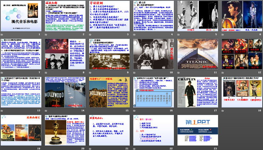This screenshot has width=263, height=150.
Task: Select blue-text slide 7
Action: [21, 54]
